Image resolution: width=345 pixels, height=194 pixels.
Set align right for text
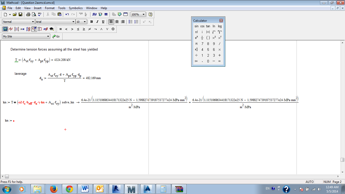123,22
